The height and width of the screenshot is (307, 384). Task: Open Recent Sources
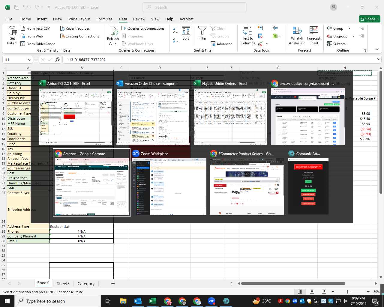75,28
